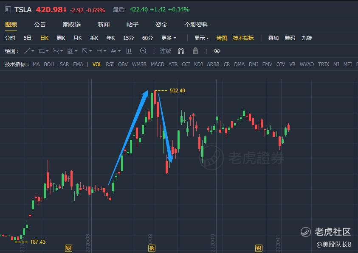Click the 叠加 overlay button
Screen dimensions: 358x253
[273, 38]
